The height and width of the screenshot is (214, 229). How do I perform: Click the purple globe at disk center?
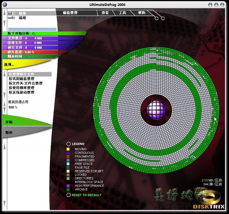pyautogui.click(x=156, y=110)
